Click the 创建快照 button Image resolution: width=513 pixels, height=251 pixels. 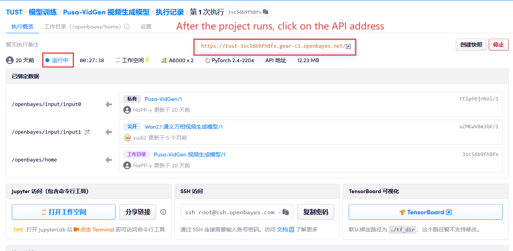(471, 45)
